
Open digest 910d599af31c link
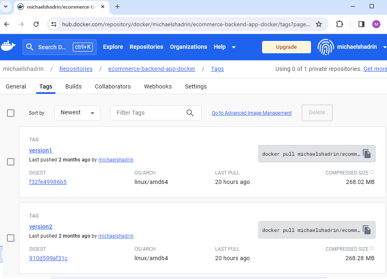(48, 259)
